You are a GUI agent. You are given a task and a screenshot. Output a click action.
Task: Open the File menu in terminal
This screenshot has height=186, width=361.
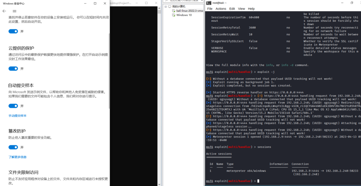tap(210, 9)
